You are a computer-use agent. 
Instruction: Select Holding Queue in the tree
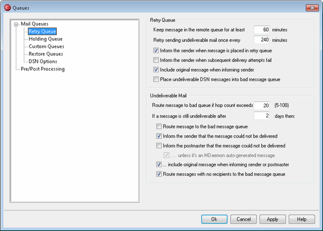46,39
